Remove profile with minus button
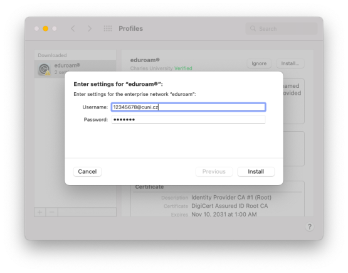Image resolution: width=348 pixels, height=273 pixels. pyautogui.click(x=52, y=212)
